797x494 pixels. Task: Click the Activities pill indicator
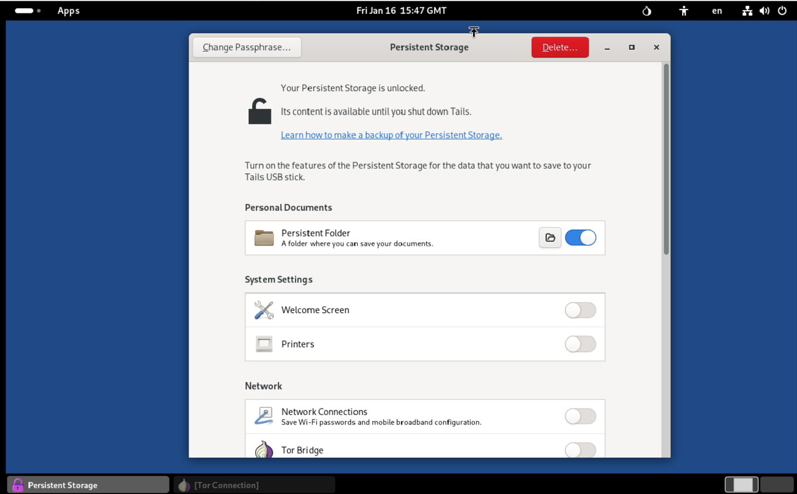pyautogui.click(x=28, y=11)
